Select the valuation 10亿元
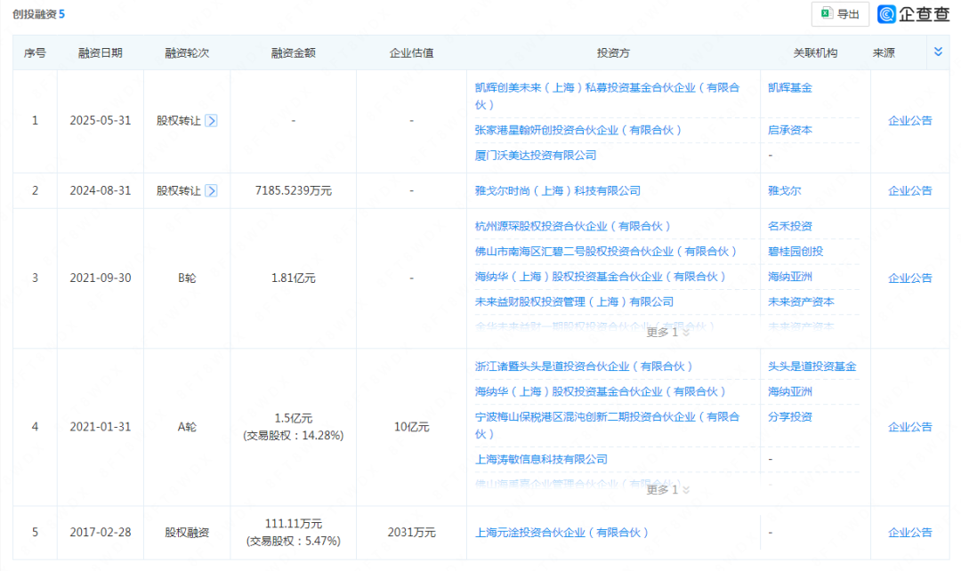This screenshot has width=961, height=571. click(411, 427)
